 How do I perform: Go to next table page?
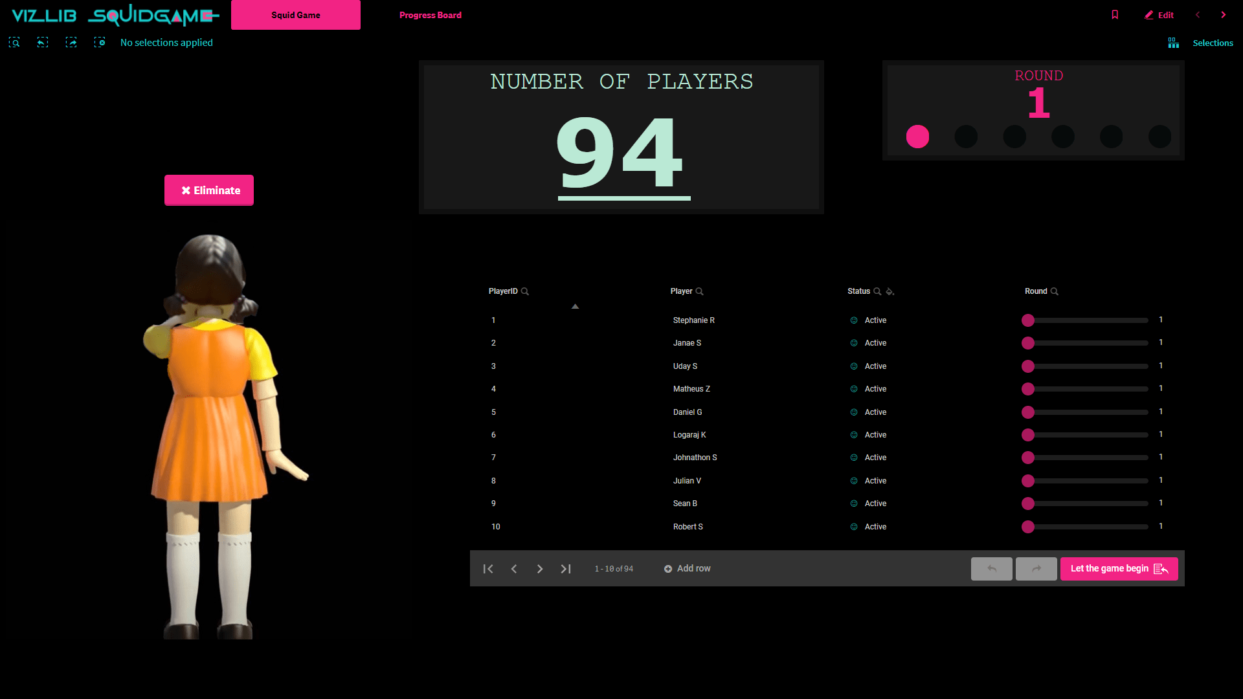(540, 569)
